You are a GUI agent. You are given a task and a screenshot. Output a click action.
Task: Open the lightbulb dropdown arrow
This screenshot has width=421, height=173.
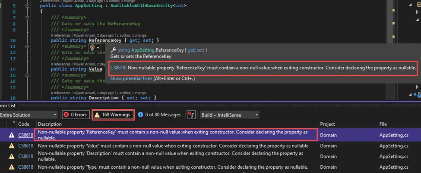pos(98,47)
